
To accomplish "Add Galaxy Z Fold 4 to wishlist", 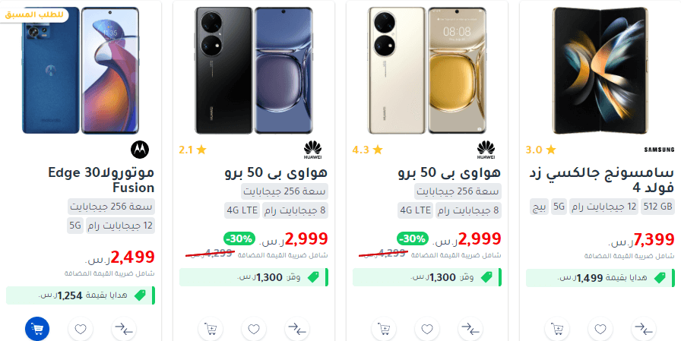I will (600, 329).
